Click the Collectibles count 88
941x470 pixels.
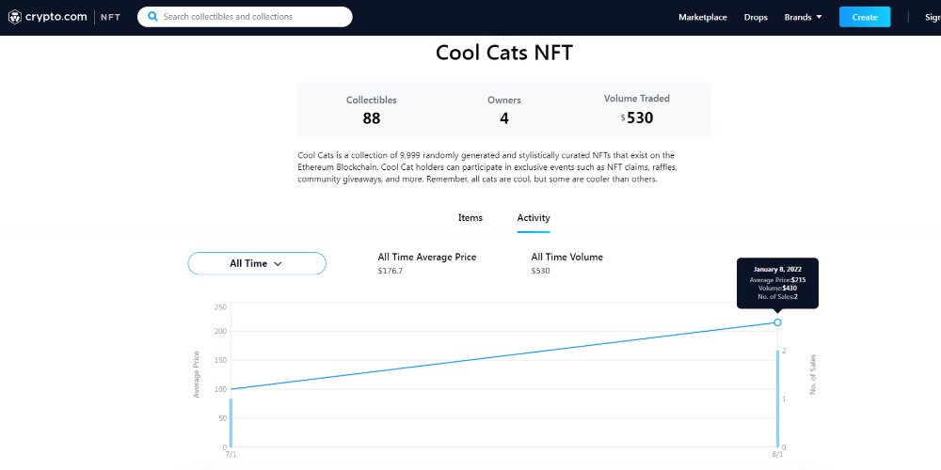click(x=372, y=118)
